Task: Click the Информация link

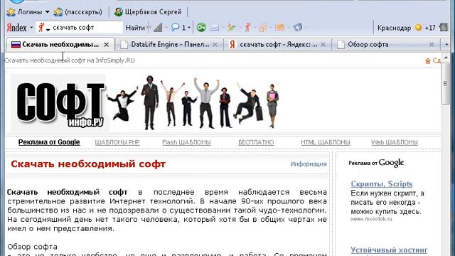Action: point(309,164)
